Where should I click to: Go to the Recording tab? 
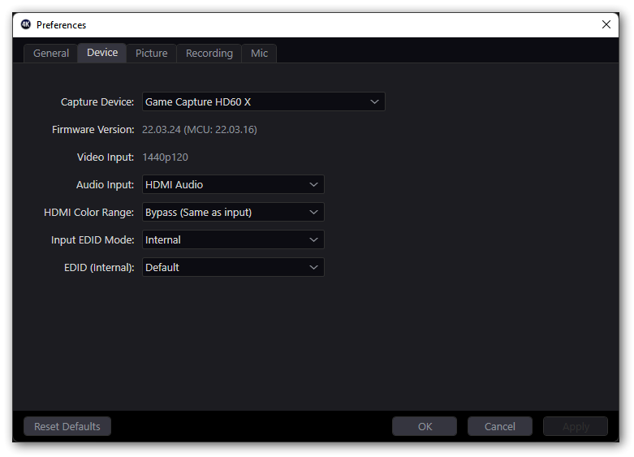tap(209, 53)
